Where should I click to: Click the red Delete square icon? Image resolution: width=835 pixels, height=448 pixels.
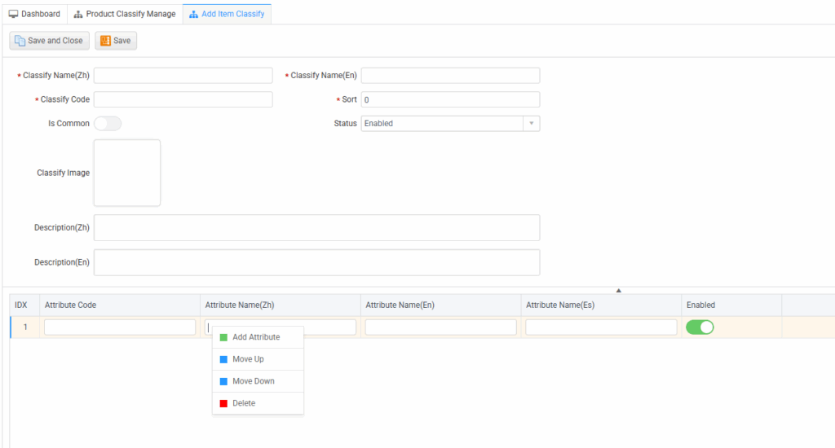click(223, 403)
